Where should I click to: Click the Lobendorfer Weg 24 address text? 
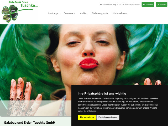pos(122,5)
